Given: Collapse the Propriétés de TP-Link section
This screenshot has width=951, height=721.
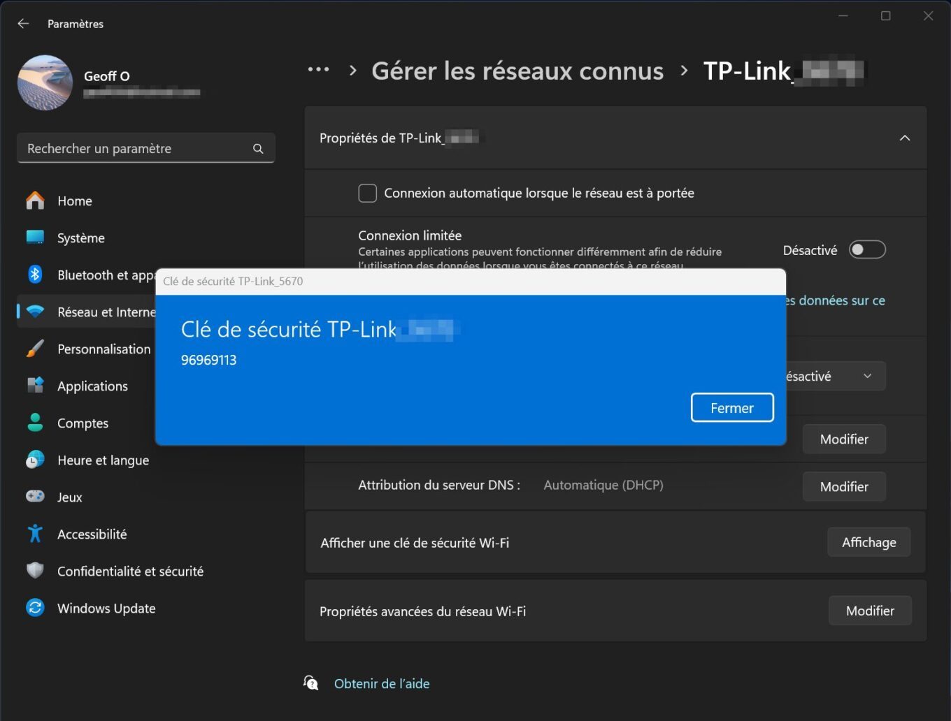Looking at the screenshot, I should pyautogui.click(x=904, y=138).
